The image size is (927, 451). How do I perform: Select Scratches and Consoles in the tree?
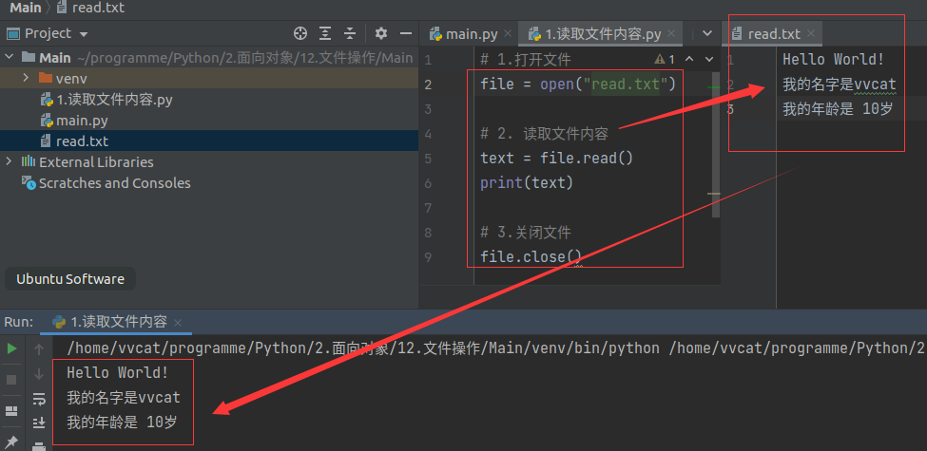(114, 183)
